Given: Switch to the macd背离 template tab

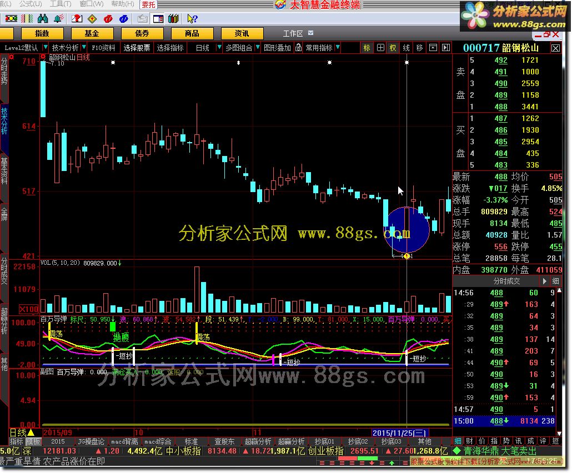Looking at the screenshot, I should (x=124, y=442).
